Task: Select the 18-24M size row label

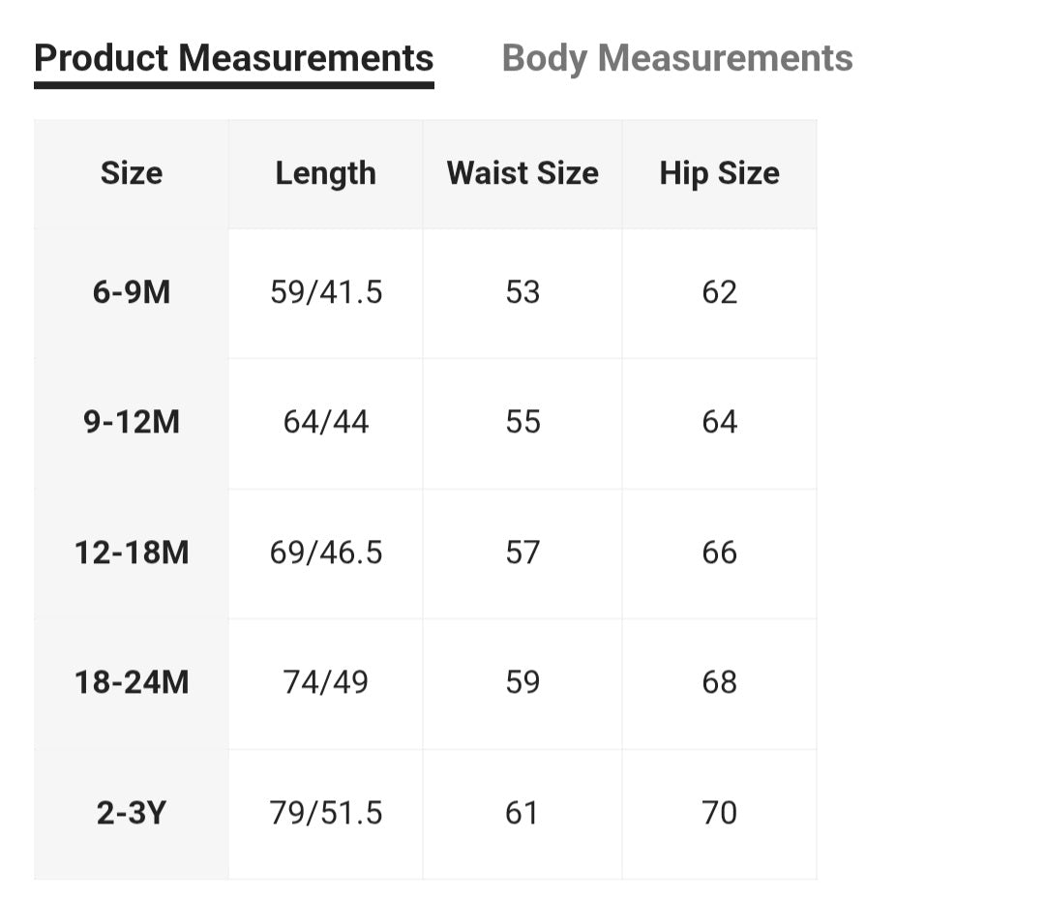Action: [x=132, y=682]
